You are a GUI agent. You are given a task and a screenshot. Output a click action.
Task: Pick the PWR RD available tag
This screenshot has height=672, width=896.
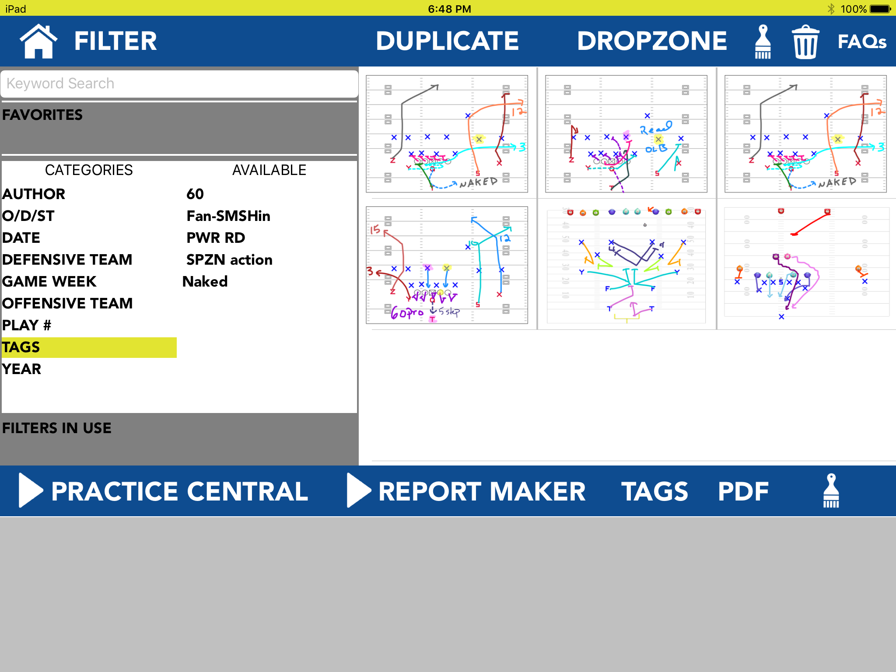(216, 238)
